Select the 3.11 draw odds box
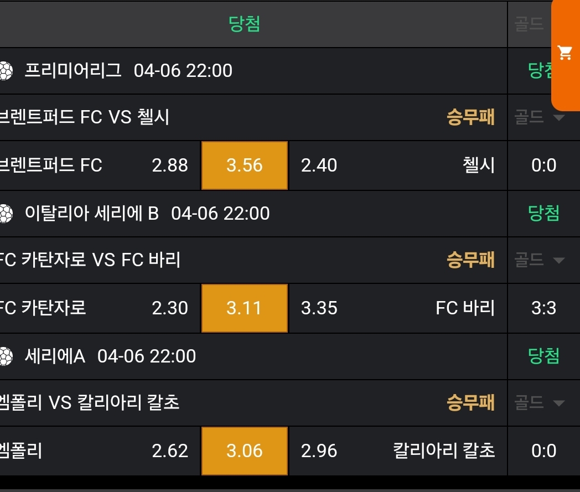The width and height of the screenshot is (580, 492). point(245,308)
